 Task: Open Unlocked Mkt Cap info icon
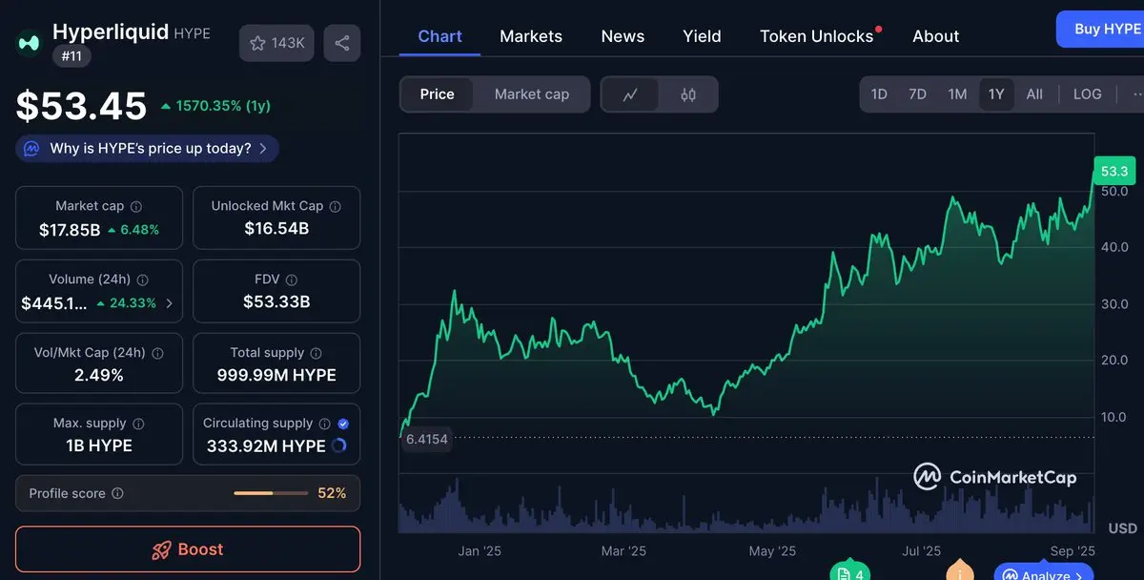tap(336, 206)
